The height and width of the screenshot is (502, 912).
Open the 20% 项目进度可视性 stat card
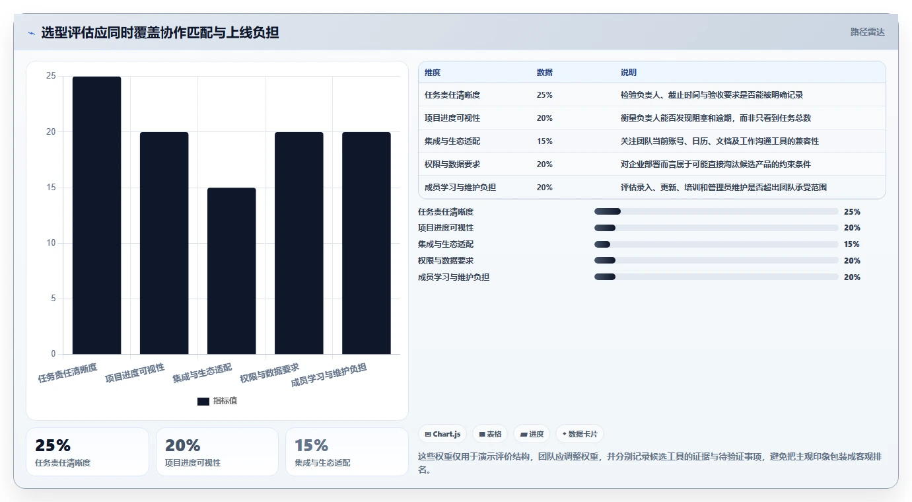click(x=217, y=452)
